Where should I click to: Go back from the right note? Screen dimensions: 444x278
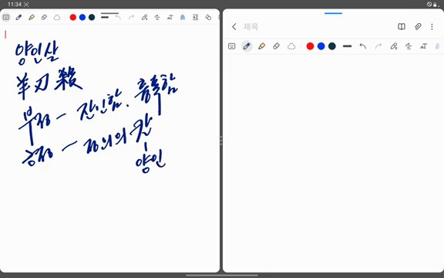click(234, 27)
